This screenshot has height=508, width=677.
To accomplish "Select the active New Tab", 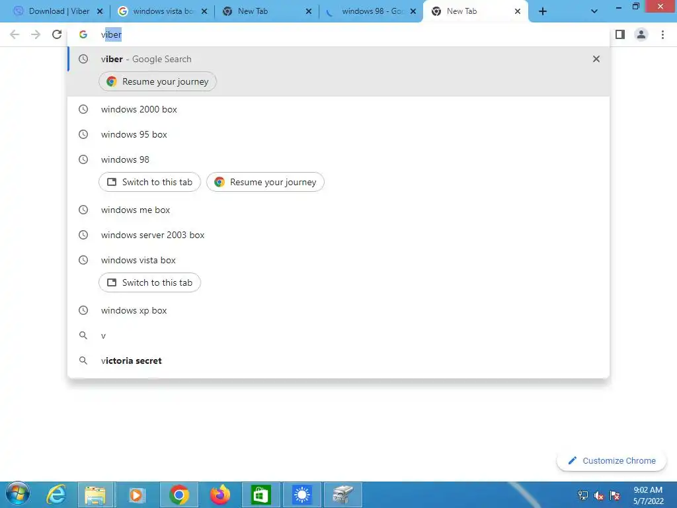I will click(x=475, y=11).
